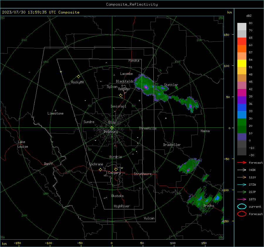264x247 pixels.
Task: Click the radar-center diamond at Didsbury
Action: point(112,128)
